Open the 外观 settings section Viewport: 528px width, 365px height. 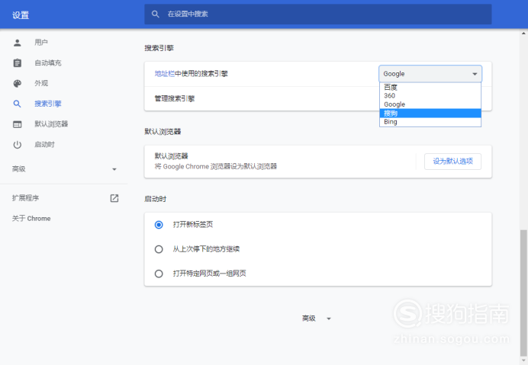coord(41,83)
